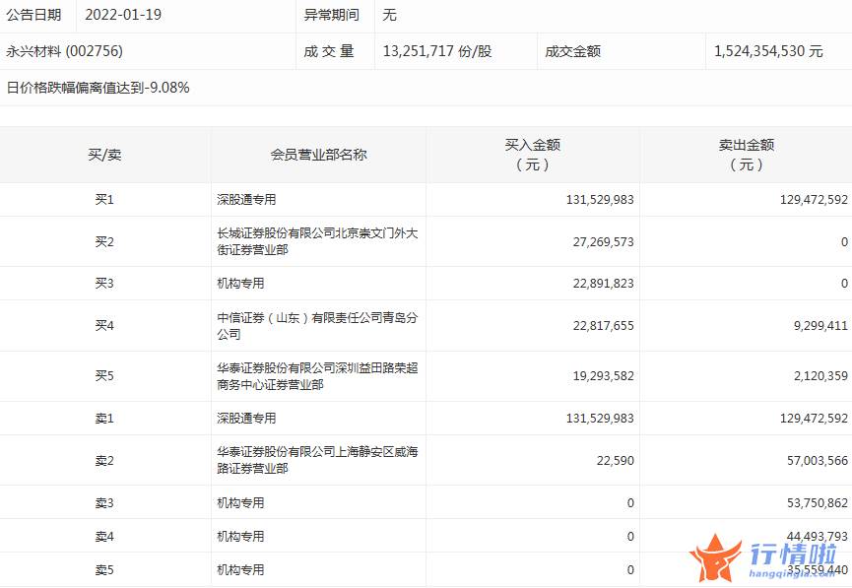Select buy amount 22,817,655
This screenshot has height=588, width=852.
point(603,326)
